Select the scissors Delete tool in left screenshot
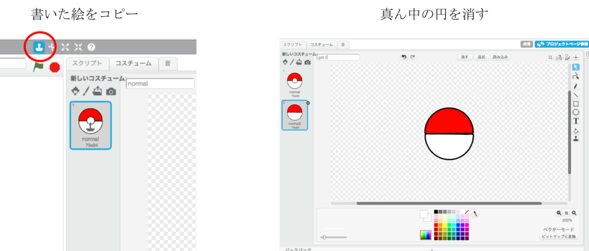The image size is (589, 251). coord(52,47)
